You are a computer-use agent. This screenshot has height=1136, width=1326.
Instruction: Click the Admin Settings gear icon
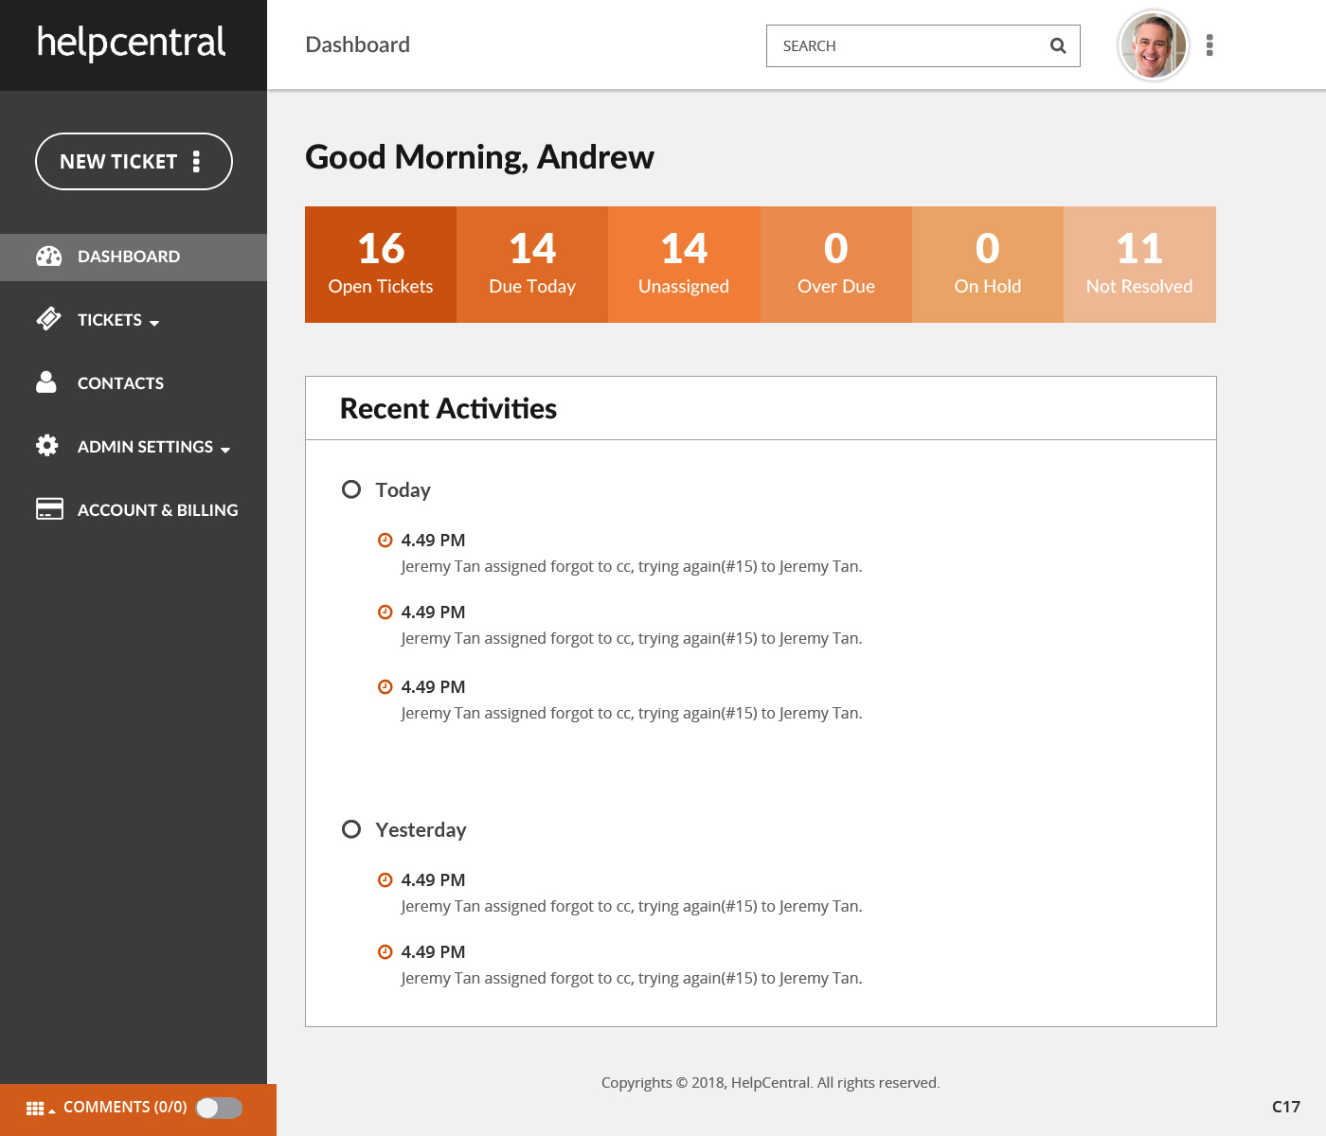(47, 446)
